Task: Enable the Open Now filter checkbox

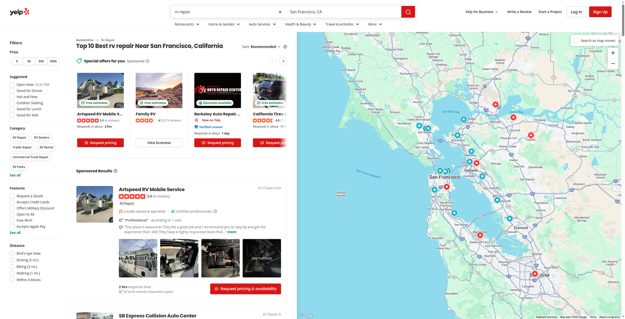Action: 12,84
